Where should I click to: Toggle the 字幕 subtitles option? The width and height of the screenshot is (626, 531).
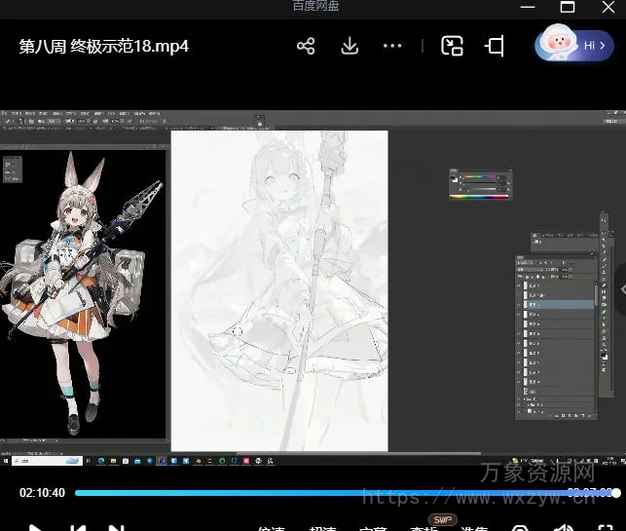373,529
